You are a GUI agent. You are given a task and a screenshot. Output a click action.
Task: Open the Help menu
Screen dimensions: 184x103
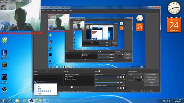coord(70,11)
